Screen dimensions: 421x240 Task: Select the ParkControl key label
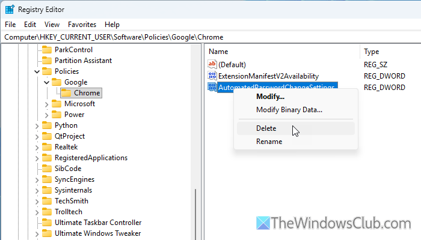(x=73, y=50)
